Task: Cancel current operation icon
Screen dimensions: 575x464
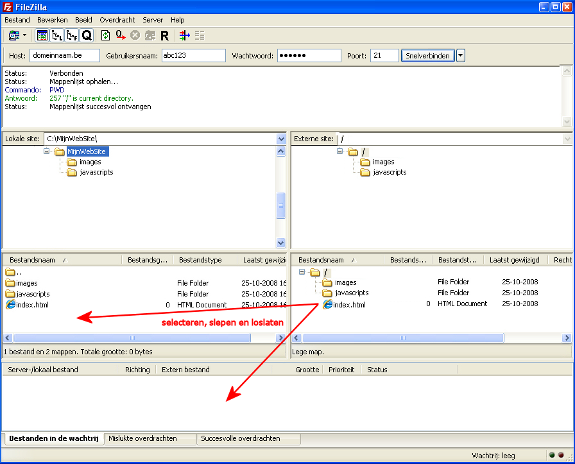Action: pyautogui.click(x=135, y=35)
